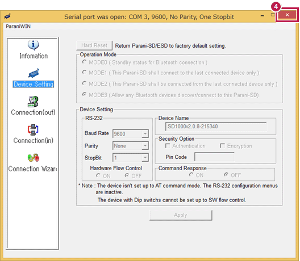Turn Command Response ON

(191, 175)
